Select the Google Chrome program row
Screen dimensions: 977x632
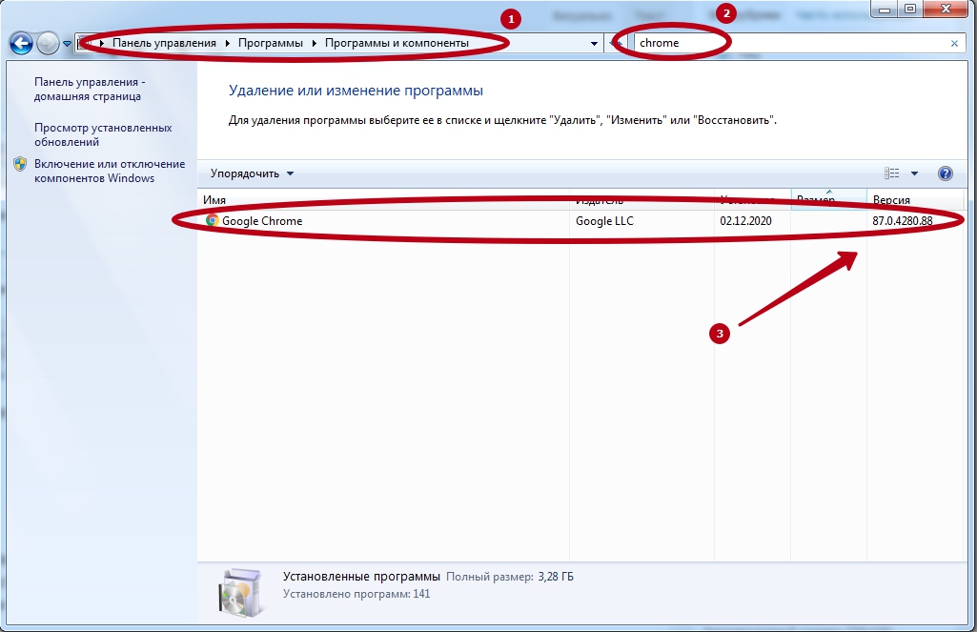(581, 220)
